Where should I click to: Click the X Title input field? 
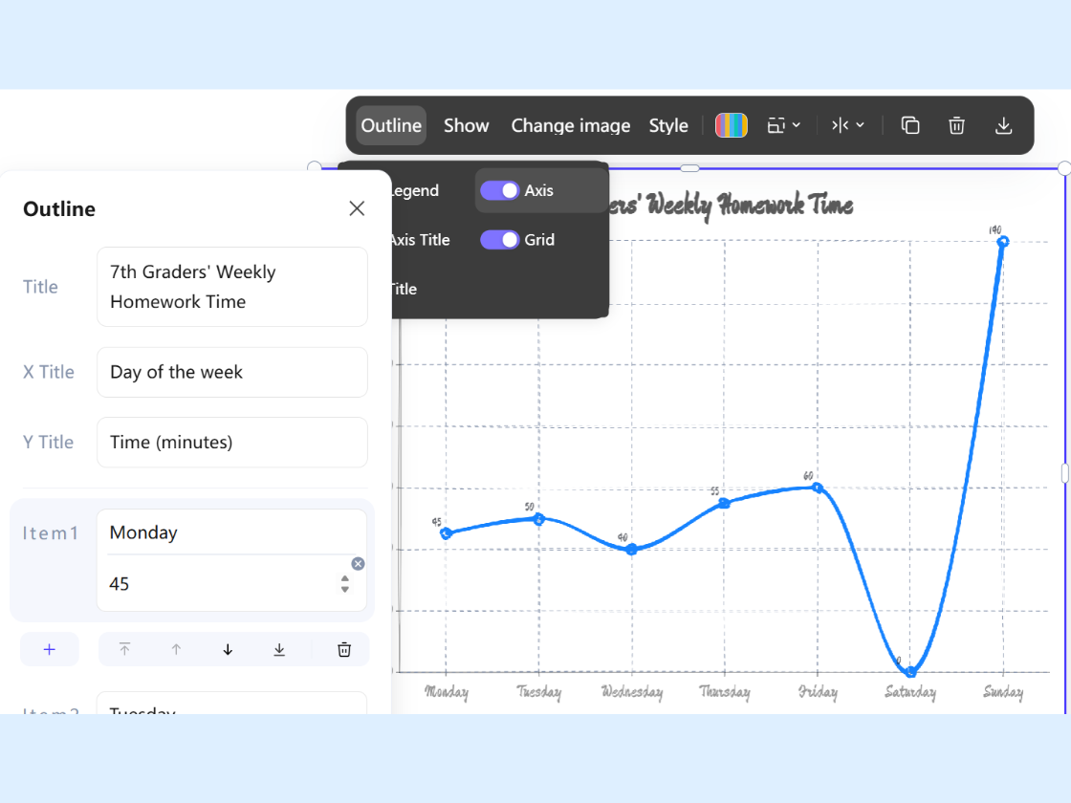[x=232, y=372]
